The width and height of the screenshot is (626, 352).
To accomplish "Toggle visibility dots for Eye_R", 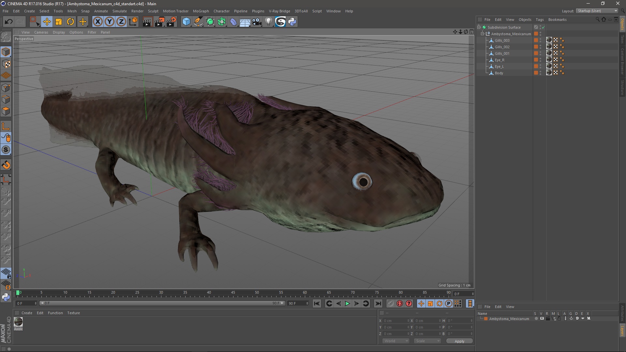I will click(540, 60).
